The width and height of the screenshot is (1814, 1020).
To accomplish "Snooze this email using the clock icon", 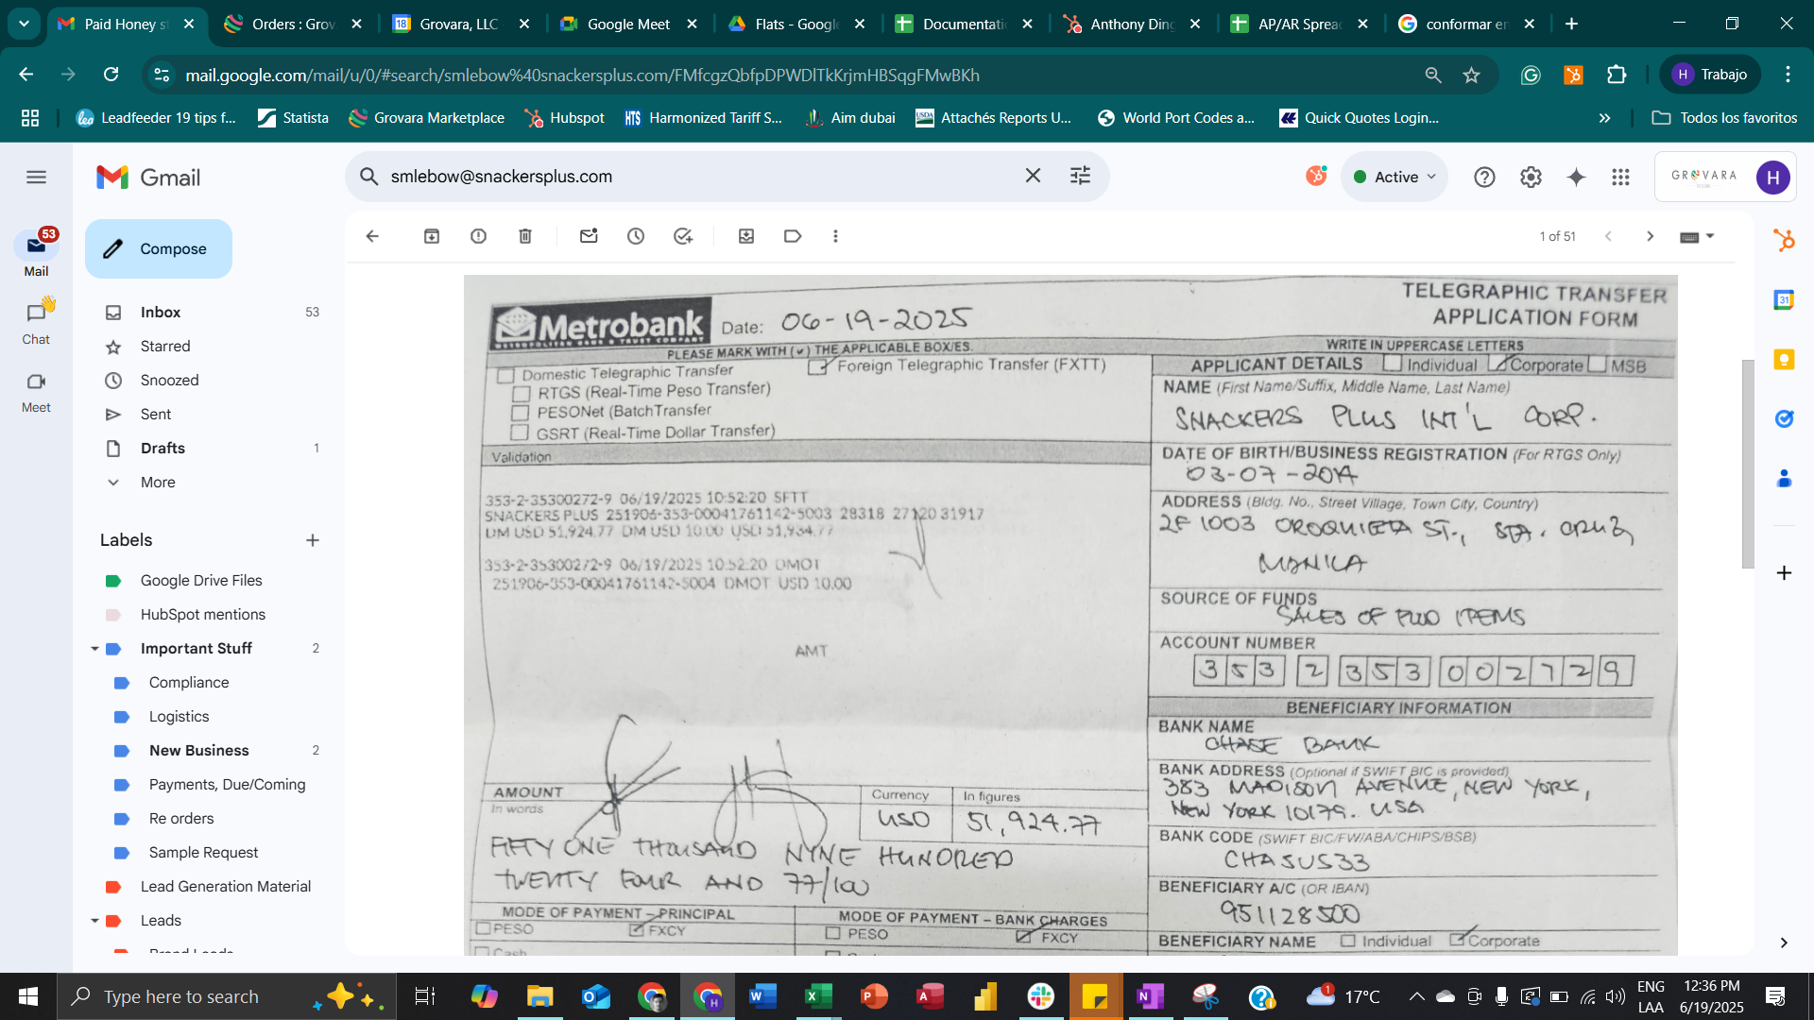I will coord(636,236).
